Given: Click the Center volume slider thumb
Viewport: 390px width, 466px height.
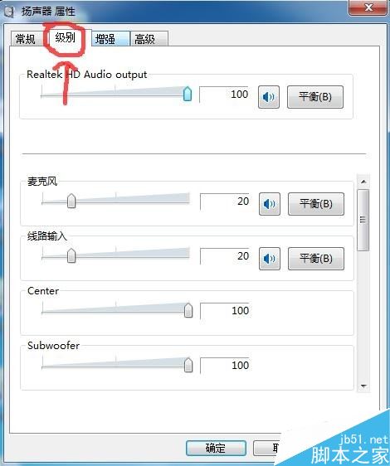Looking at the screenshot, I should 188,310.
